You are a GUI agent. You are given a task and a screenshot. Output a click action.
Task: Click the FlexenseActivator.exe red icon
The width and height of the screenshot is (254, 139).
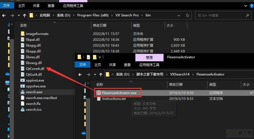98,93
